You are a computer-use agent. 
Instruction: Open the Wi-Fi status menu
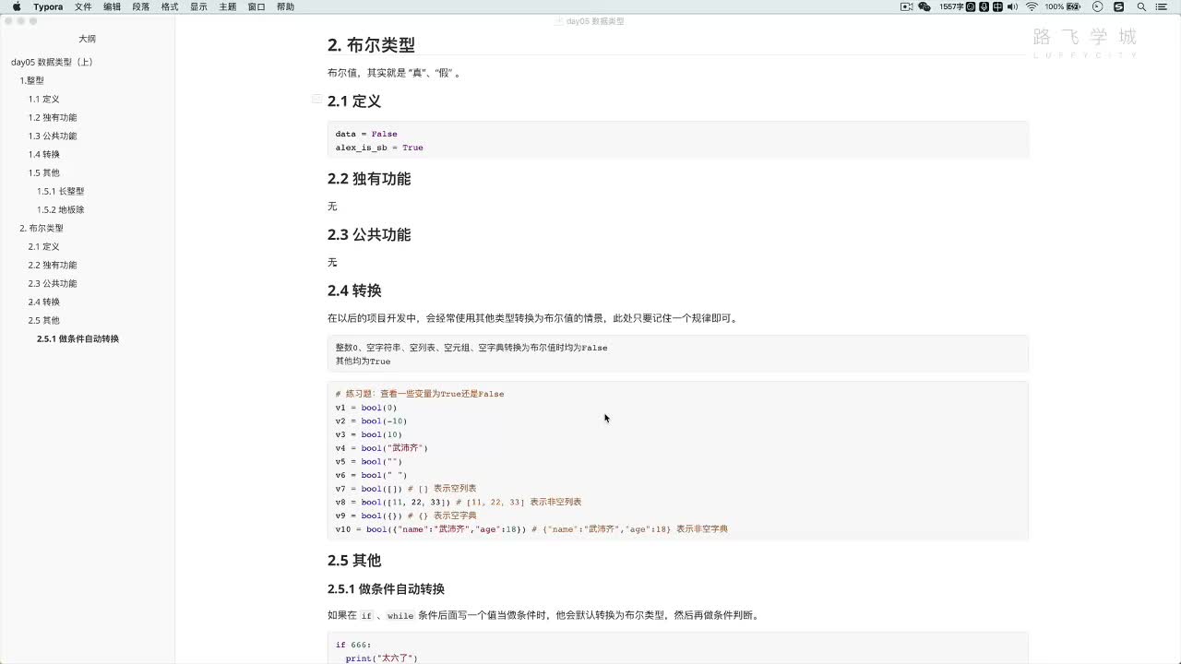1032,6
